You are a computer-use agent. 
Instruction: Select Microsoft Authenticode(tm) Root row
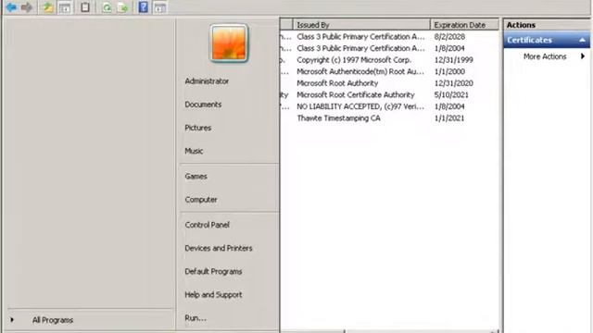pos(389,71)
